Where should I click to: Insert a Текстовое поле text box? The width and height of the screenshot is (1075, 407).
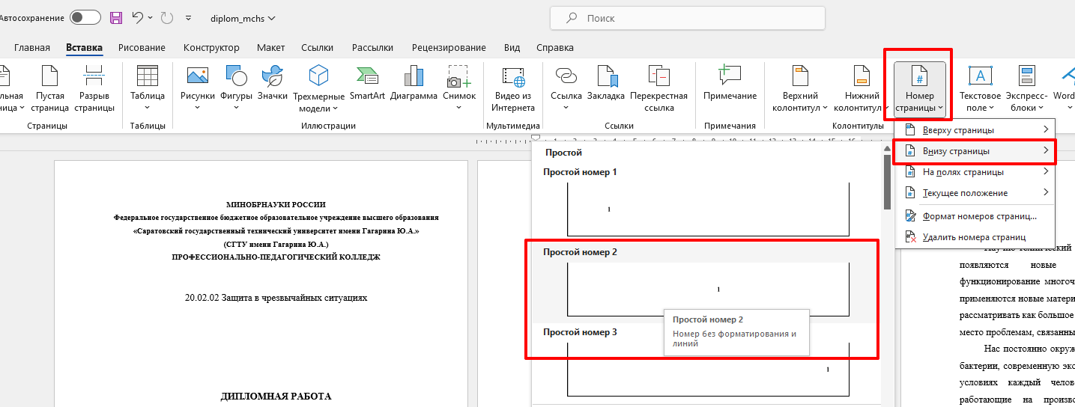[x=981, y=88]
